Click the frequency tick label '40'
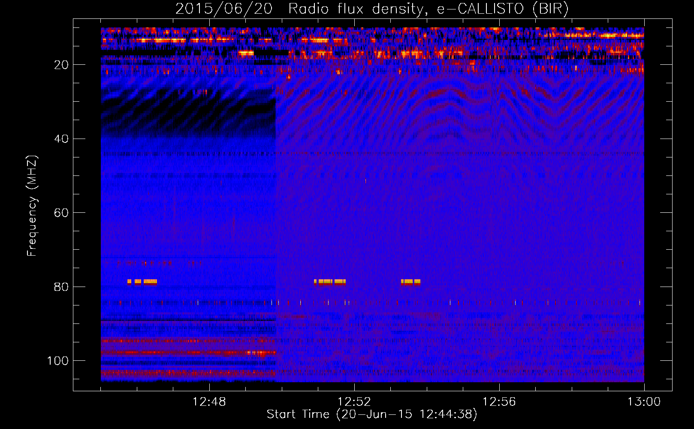 pyautogui.click(x=61, y=139)
